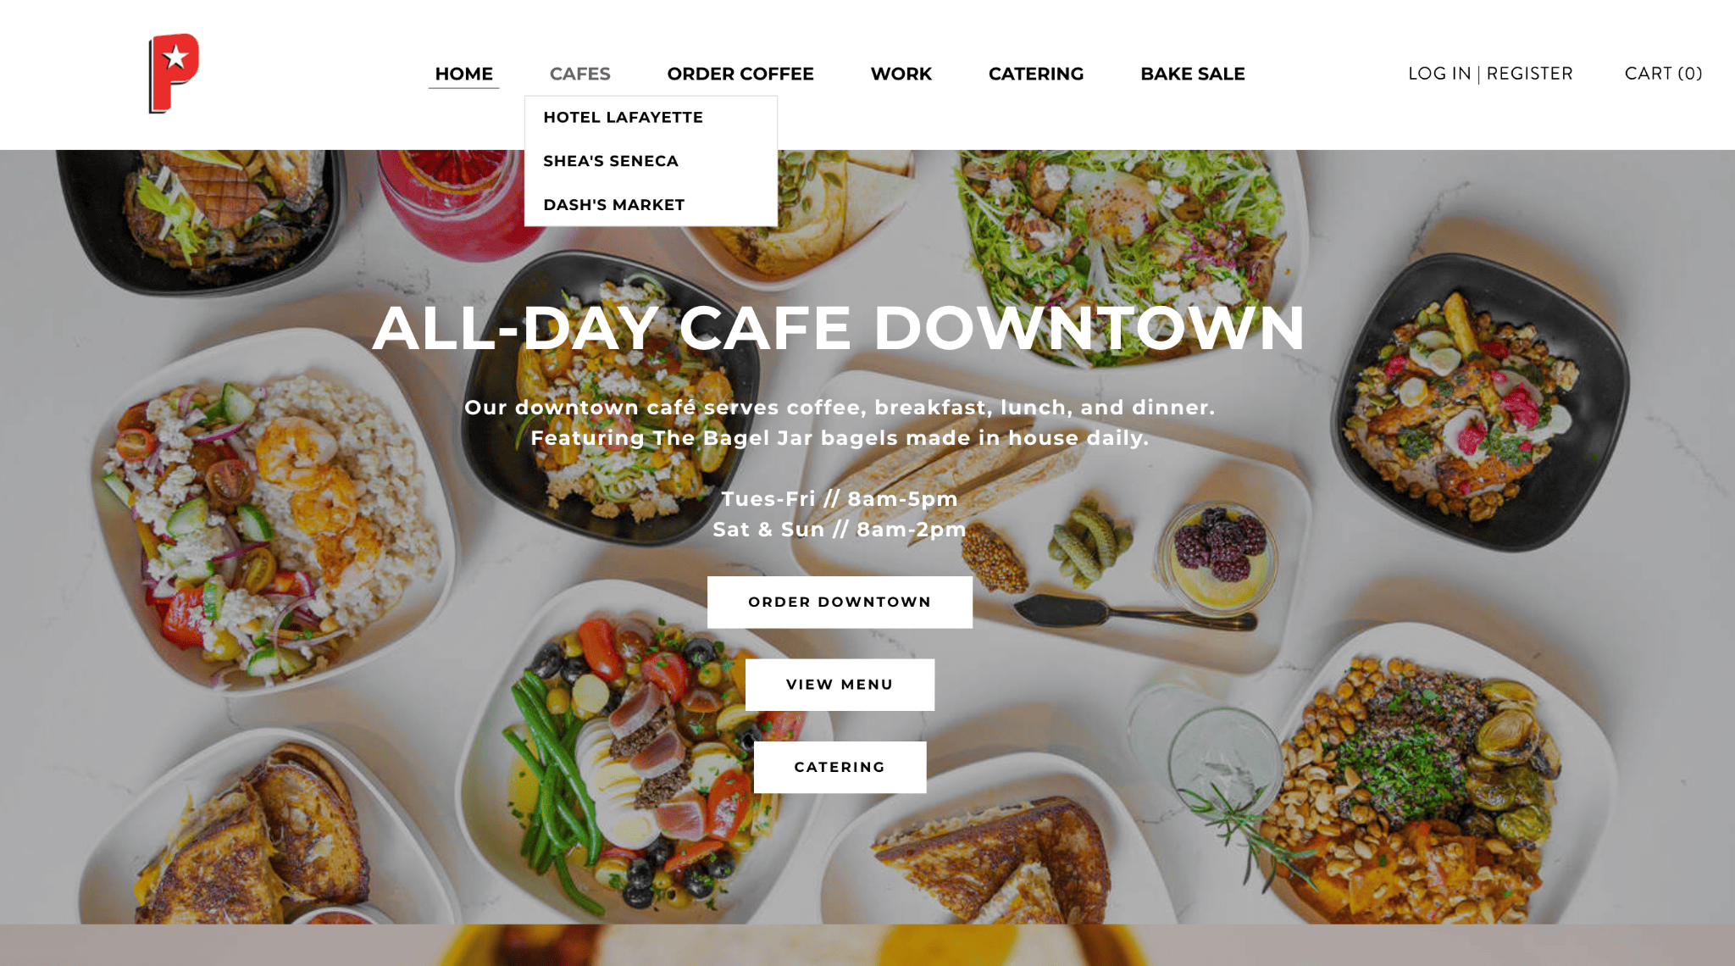Select SHEA'S SENECA from dropdown

click(x=610, y=161)
